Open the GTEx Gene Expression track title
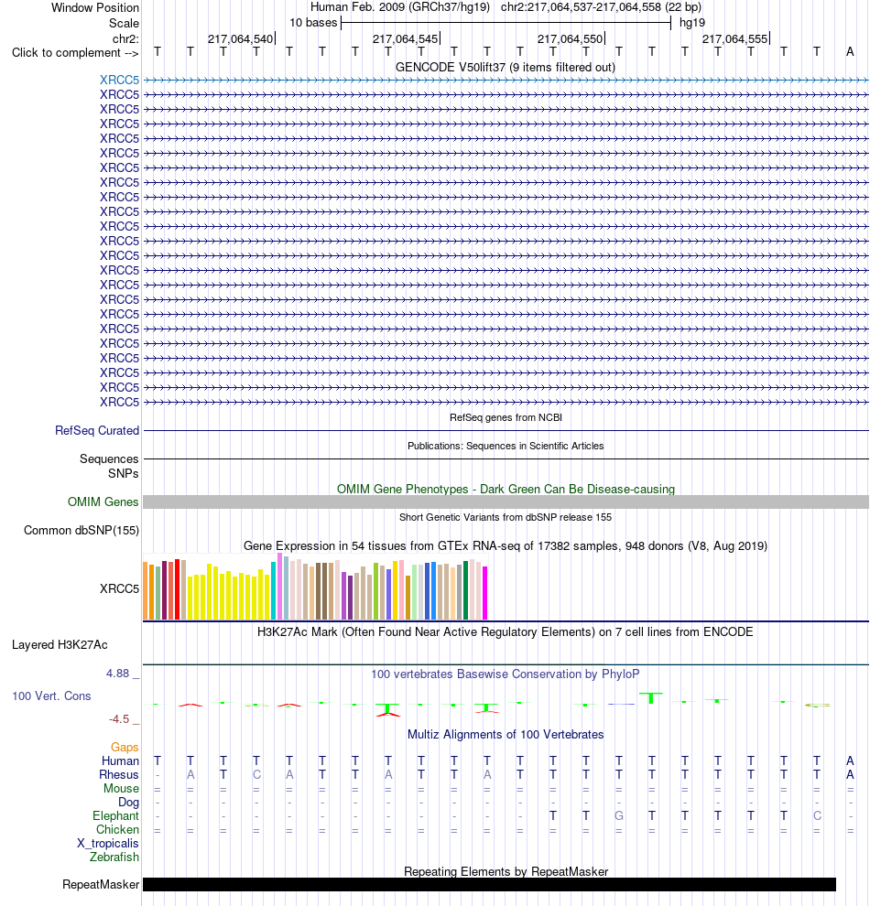Image resolution: width=870 pixels, height=906 pixels. coord(506,545)
